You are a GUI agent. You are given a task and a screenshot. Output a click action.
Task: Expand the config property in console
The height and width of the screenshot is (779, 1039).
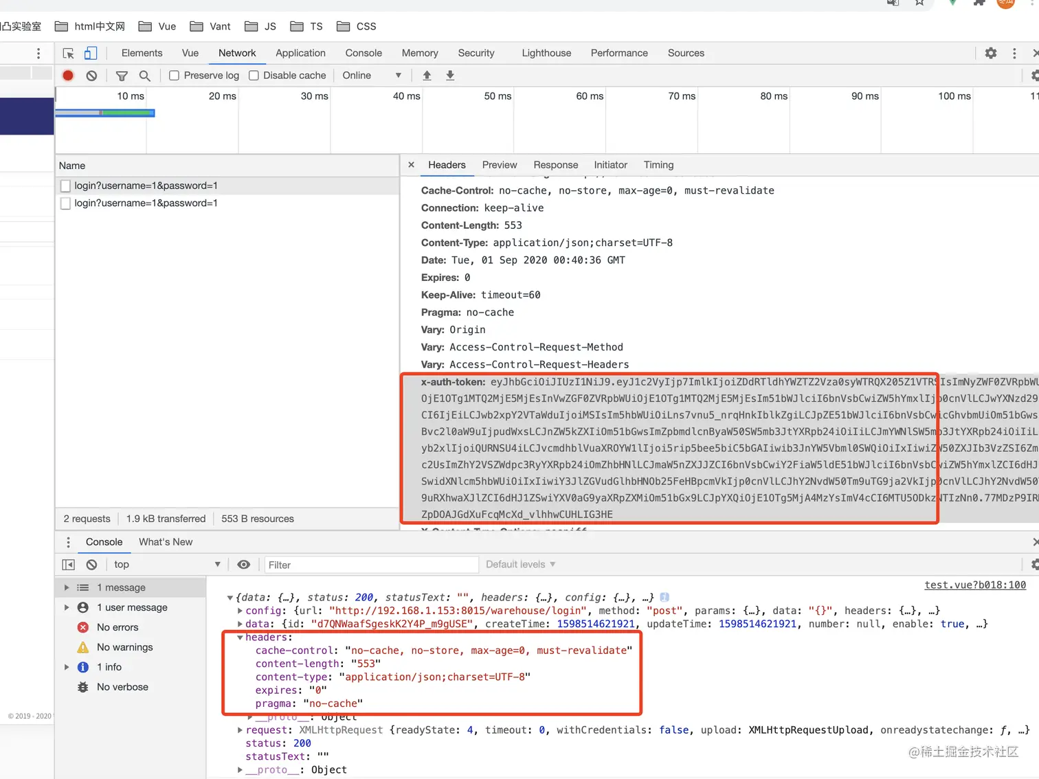click(240, 611)
